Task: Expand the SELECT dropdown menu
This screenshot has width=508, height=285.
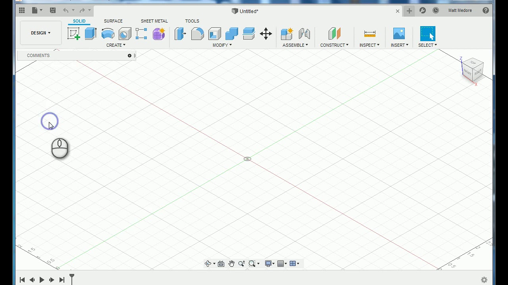Action: pyautogui.click(x=427, y=45)
